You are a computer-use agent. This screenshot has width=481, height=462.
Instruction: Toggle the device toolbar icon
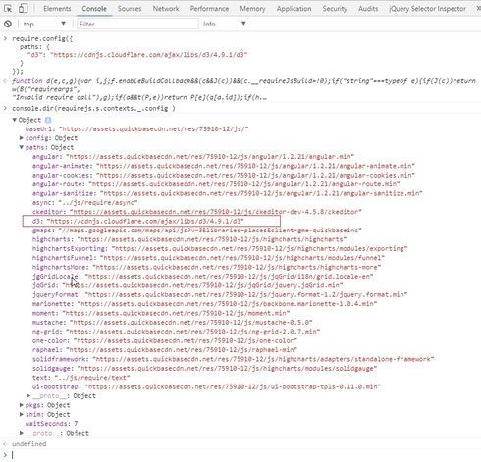pyautogui.click(x=23, y=9)
